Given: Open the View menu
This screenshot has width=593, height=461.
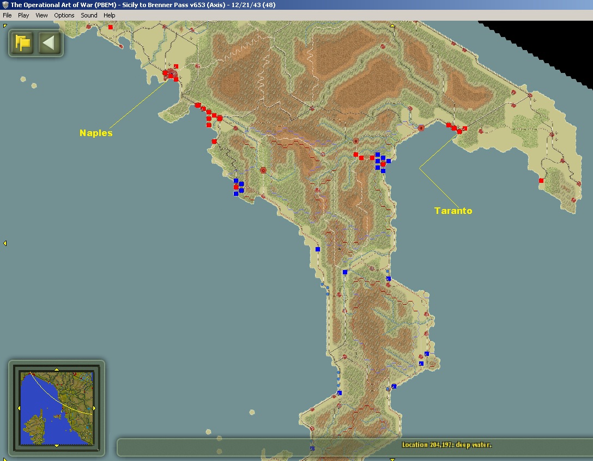Looking at the screenshot, I should (41, 15).
